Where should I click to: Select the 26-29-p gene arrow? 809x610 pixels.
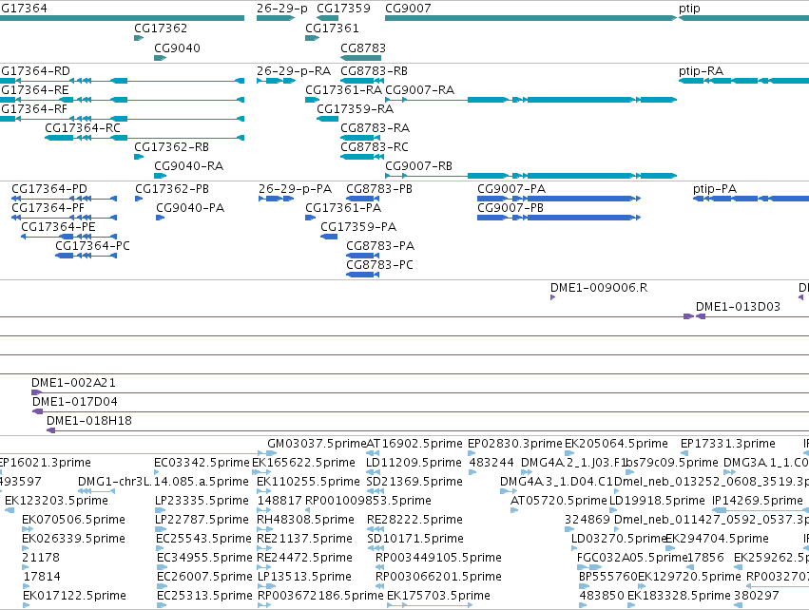pyautogui.click(x=276, y=18)
